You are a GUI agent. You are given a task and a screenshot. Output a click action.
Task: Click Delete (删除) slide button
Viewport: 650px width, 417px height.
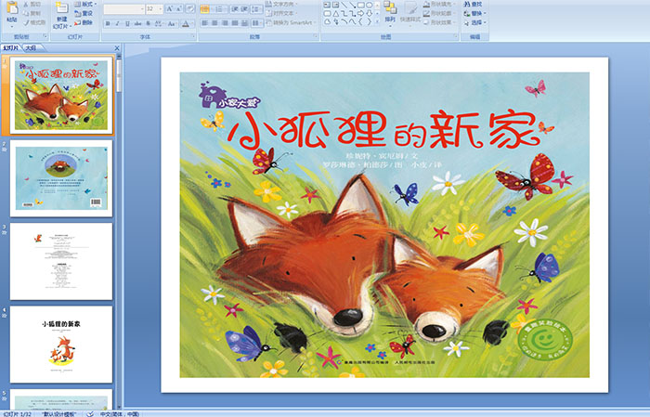click(x=84, y=22)
